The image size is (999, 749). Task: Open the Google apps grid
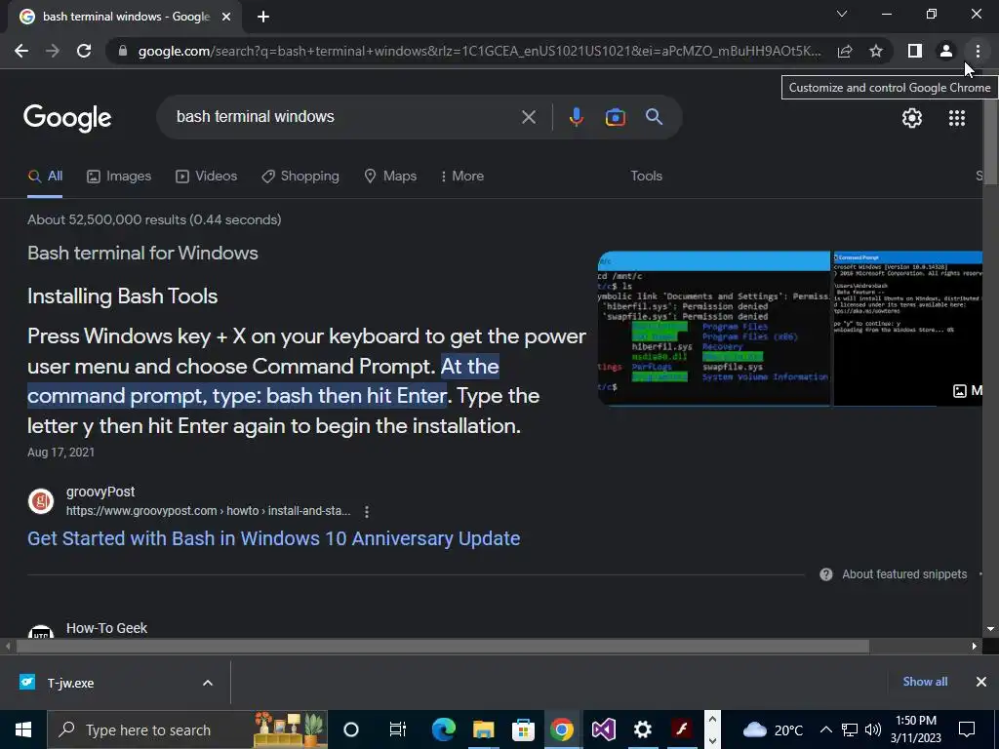tap(957, 118)
